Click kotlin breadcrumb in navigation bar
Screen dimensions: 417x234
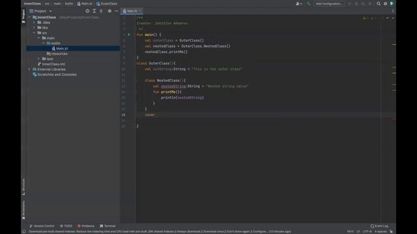click(69, 4)
